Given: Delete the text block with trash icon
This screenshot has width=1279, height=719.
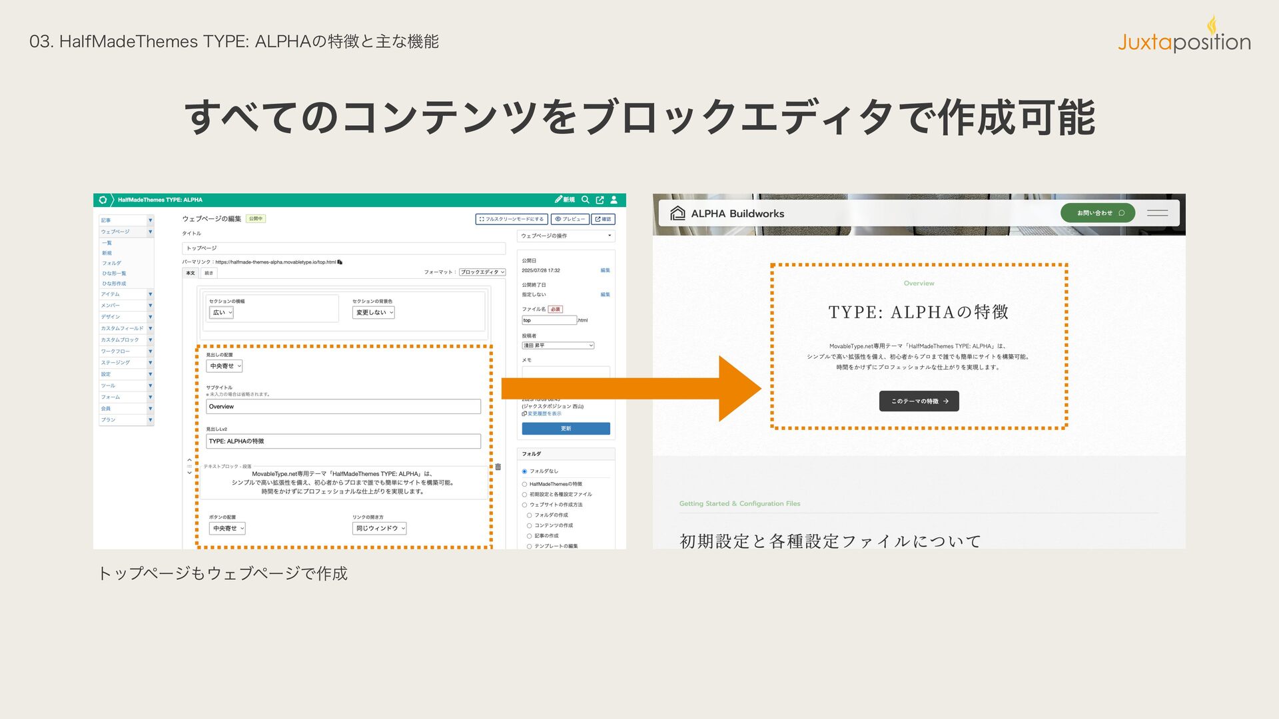Looking at the screenshot, I should (498, 467).
